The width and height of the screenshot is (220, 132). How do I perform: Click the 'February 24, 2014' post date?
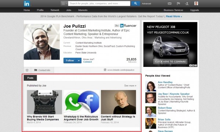[73, 122]
